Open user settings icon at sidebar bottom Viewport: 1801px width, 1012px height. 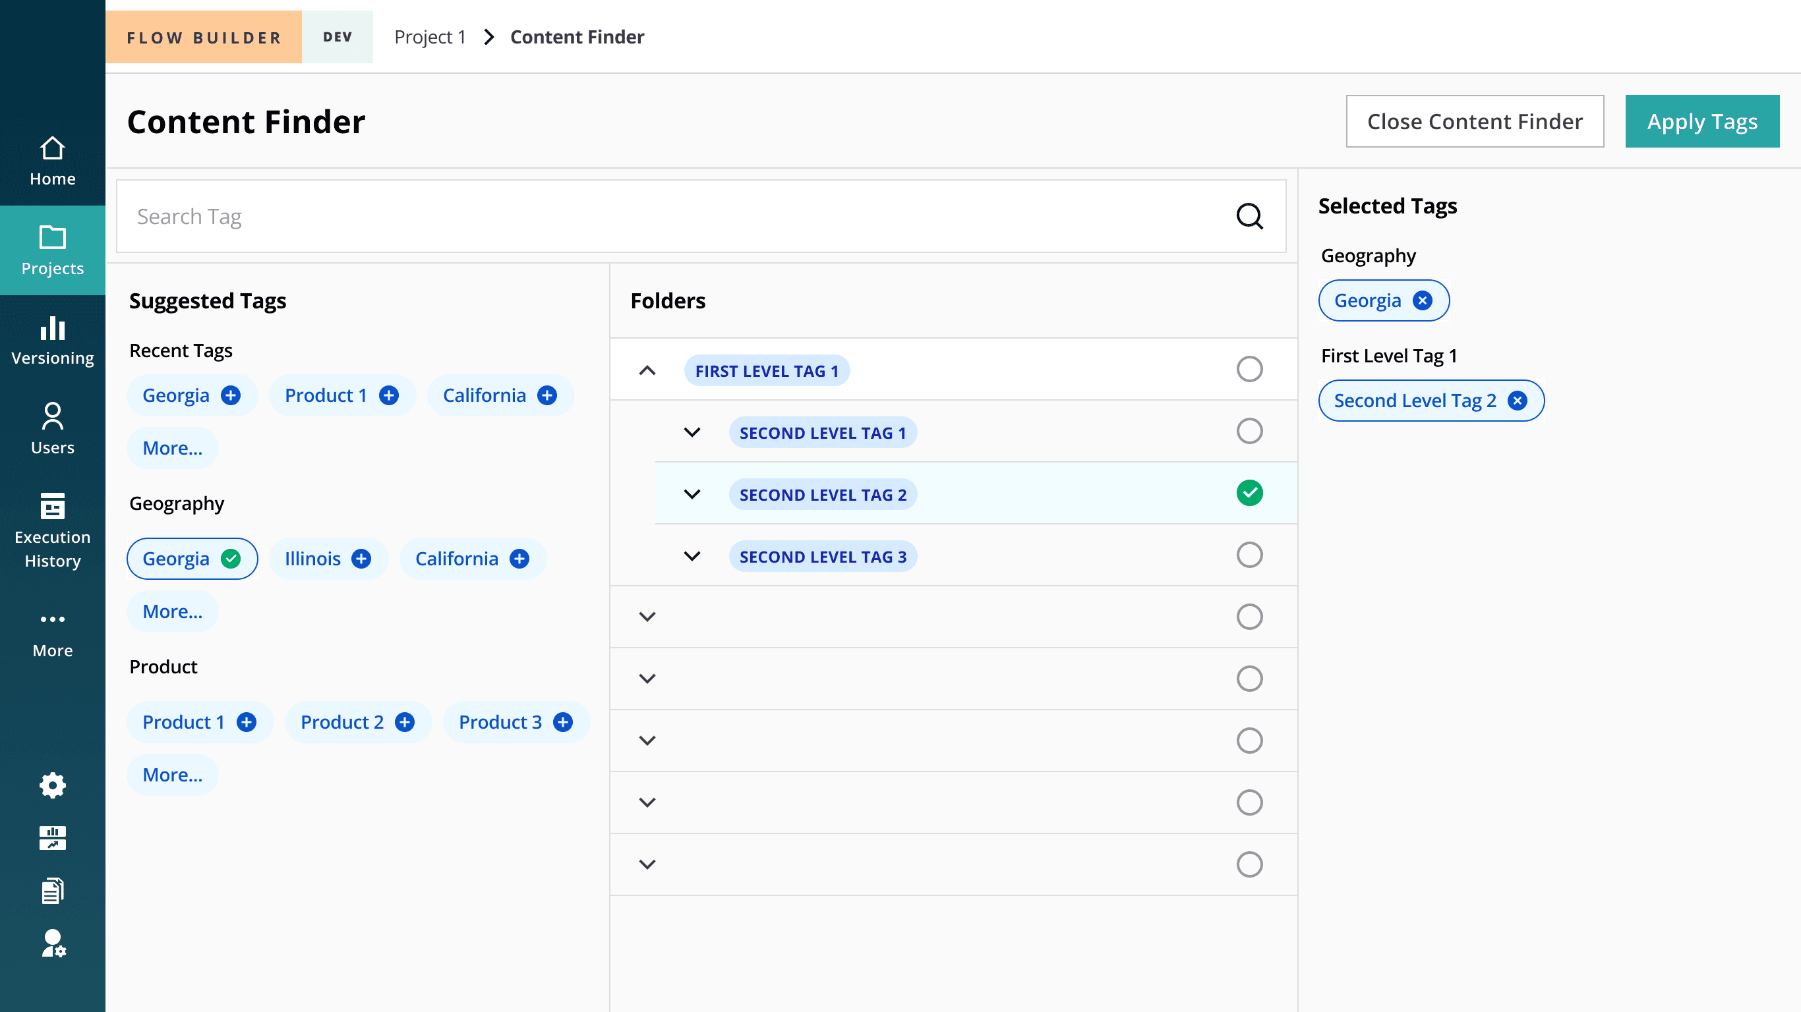coord(53,943)
